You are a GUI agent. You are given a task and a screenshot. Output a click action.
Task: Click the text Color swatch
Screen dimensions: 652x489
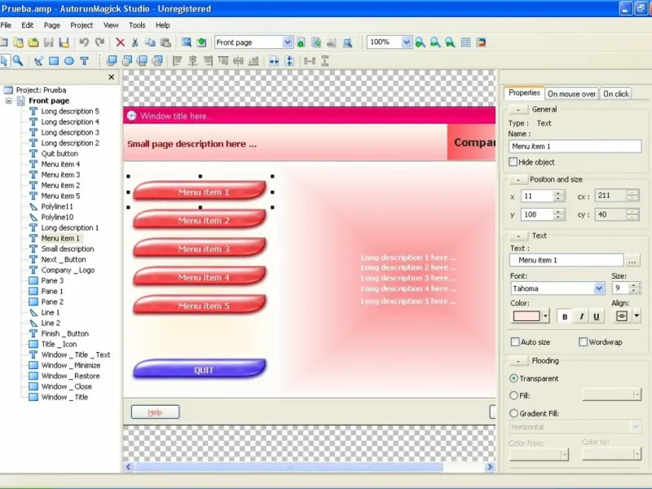[526, 316]
